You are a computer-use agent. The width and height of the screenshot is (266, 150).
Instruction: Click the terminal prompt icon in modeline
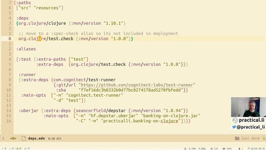264,138
